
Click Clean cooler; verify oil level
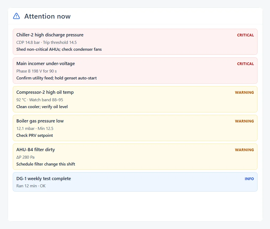point(42,107)
